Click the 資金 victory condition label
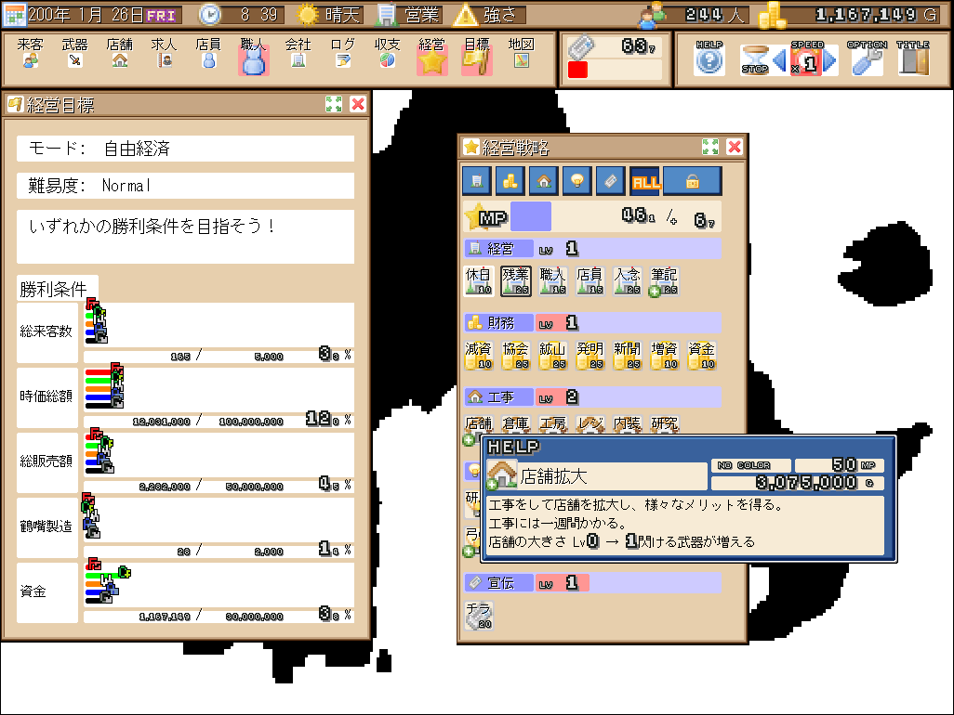Viewport: 954px width, 715px height. tap(47, 591)
